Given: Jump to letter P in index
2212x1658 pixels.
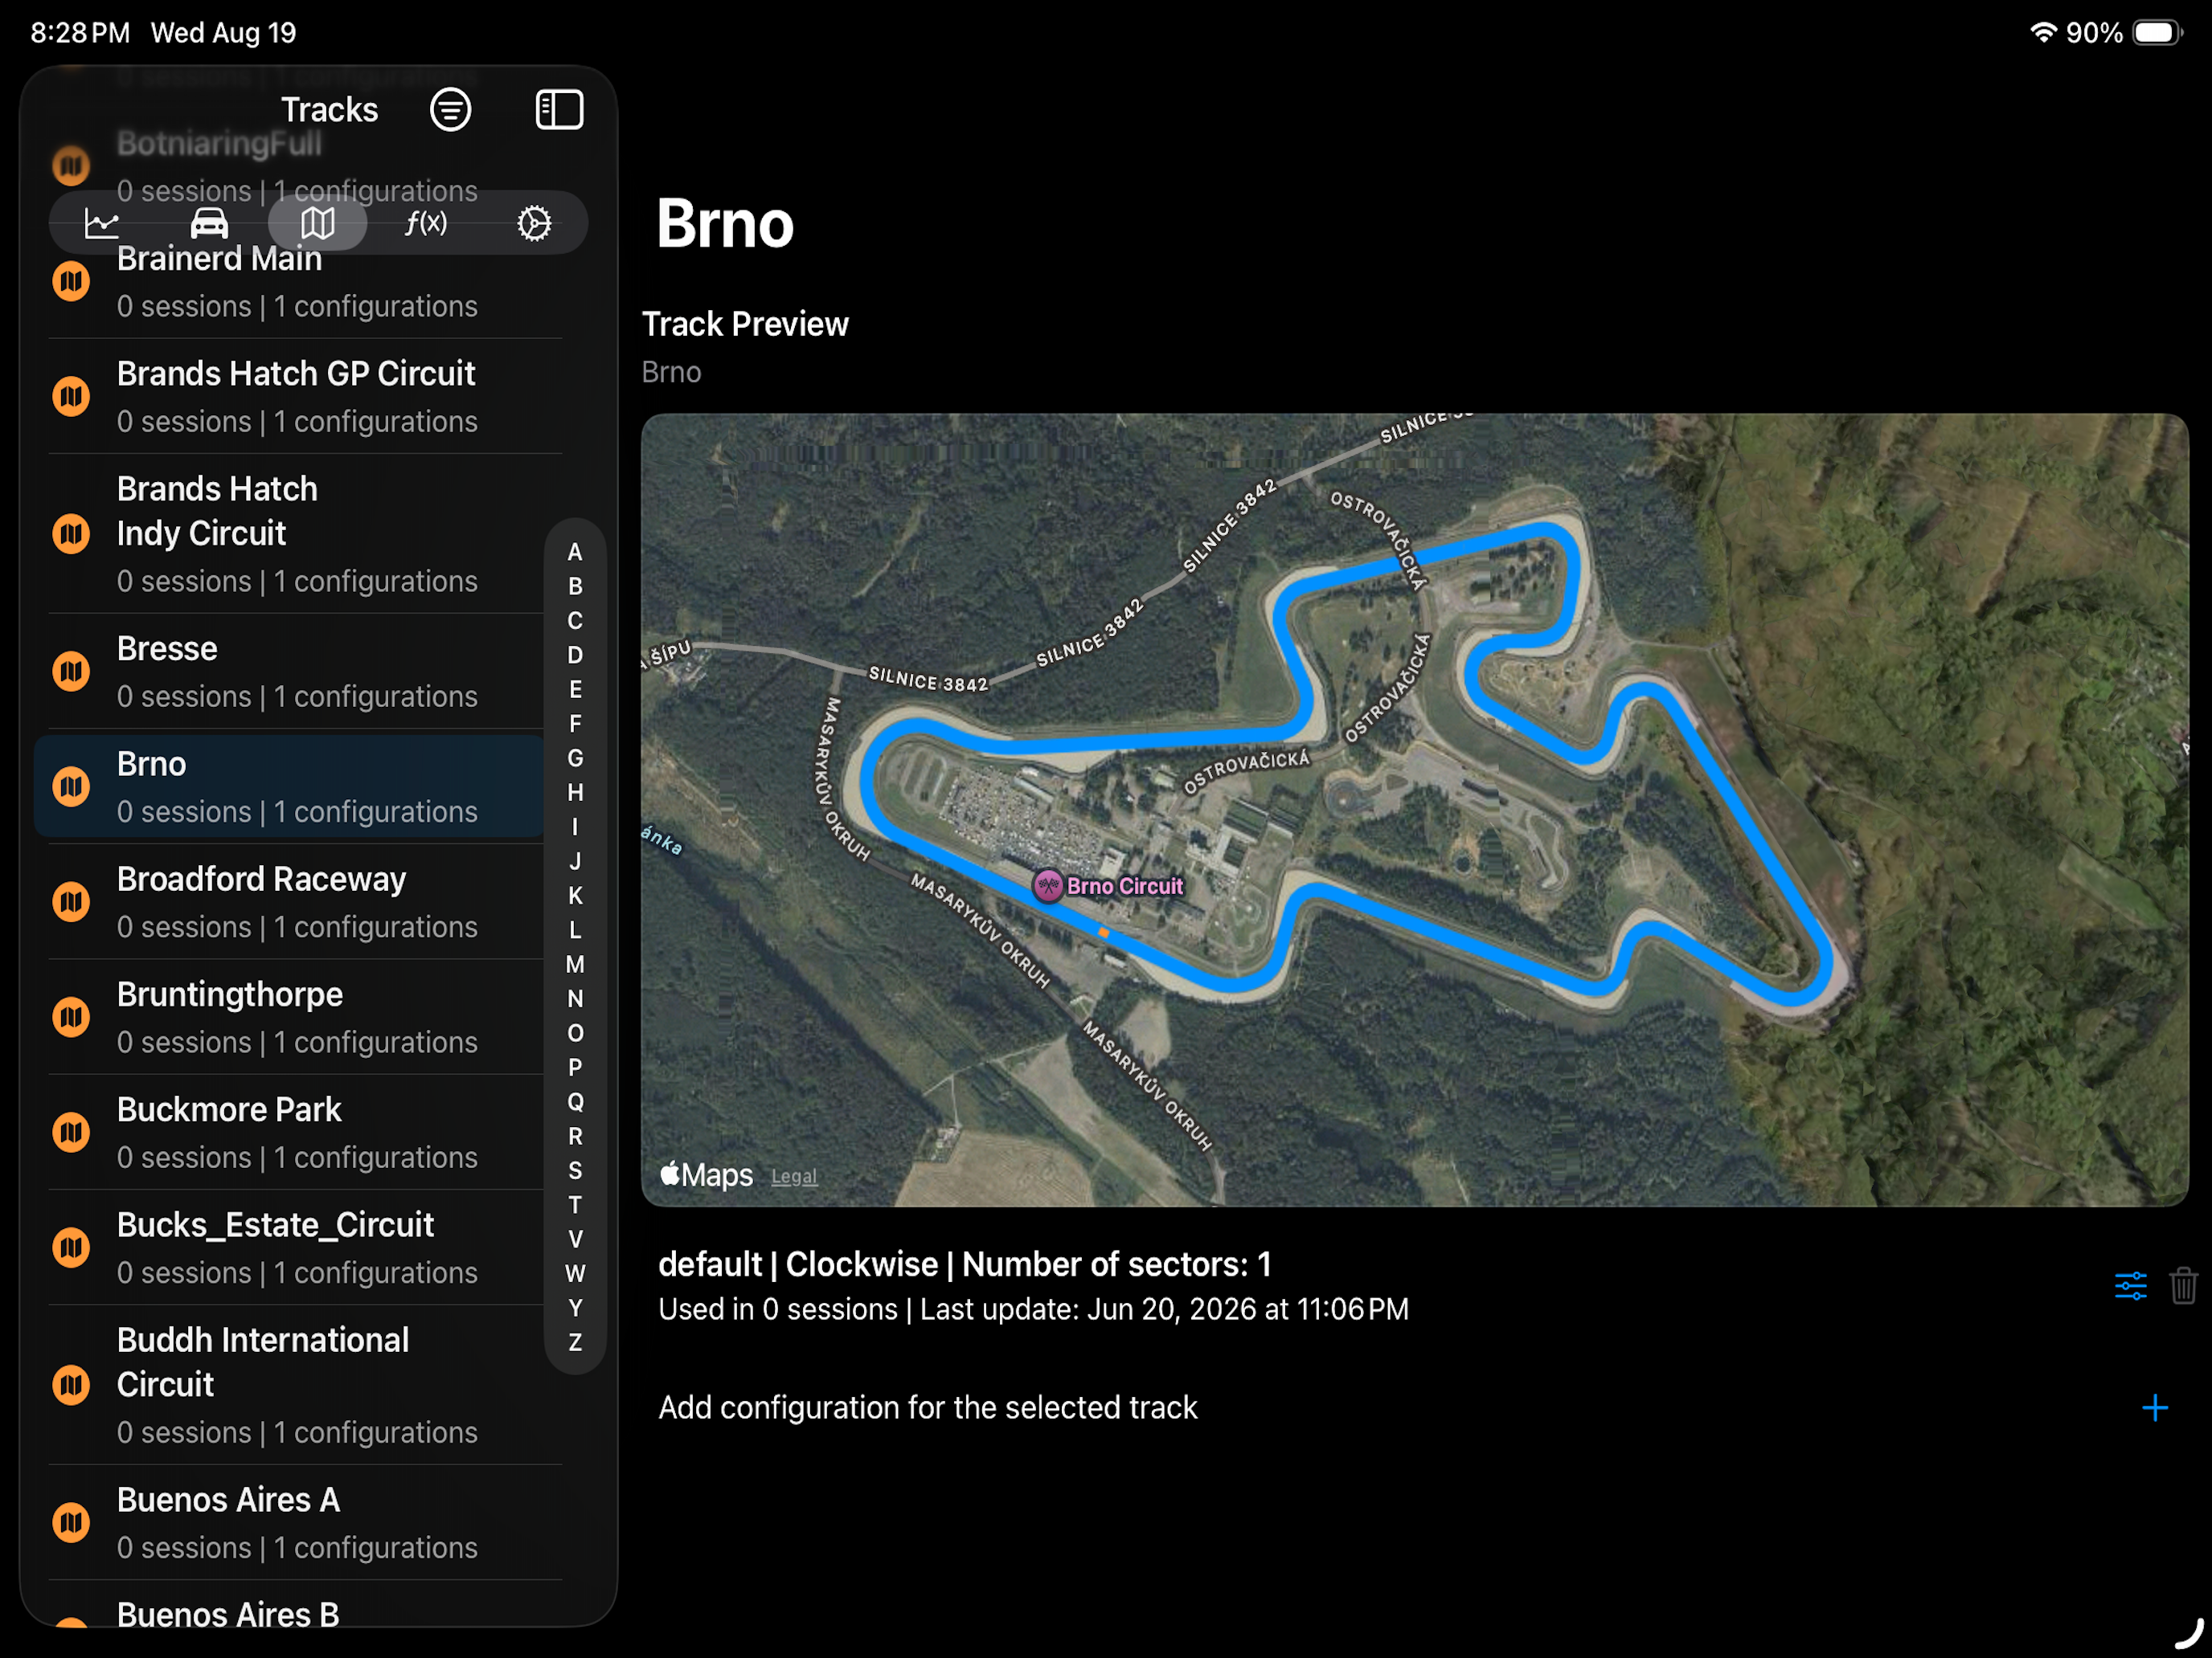Looking at the screenshot, I should (575, 1068).
